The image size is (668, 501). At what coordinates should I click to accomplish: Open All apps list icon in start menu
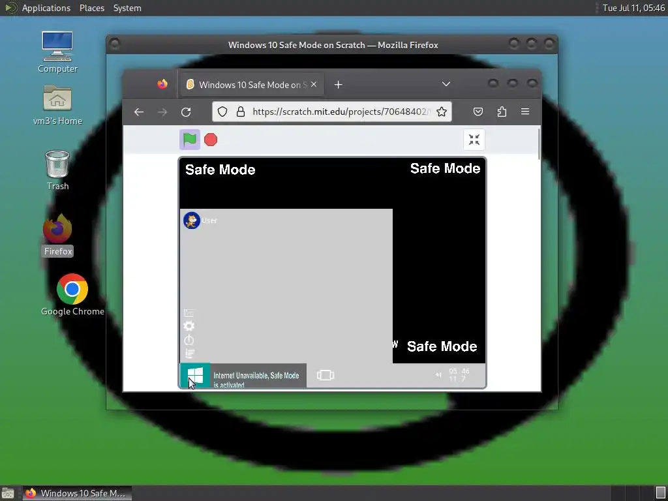click(189, 353)
